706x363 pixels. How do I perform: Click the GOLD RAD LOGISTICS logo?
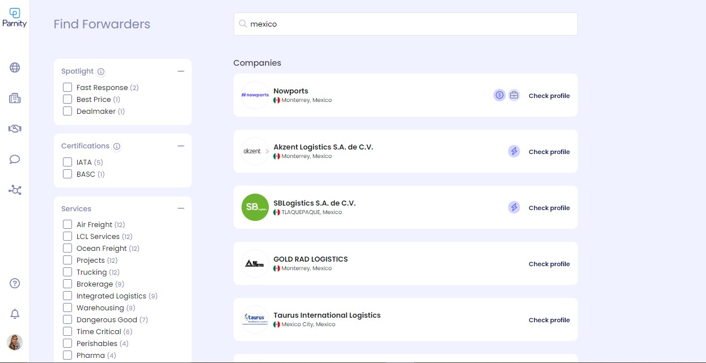[255, 263]
